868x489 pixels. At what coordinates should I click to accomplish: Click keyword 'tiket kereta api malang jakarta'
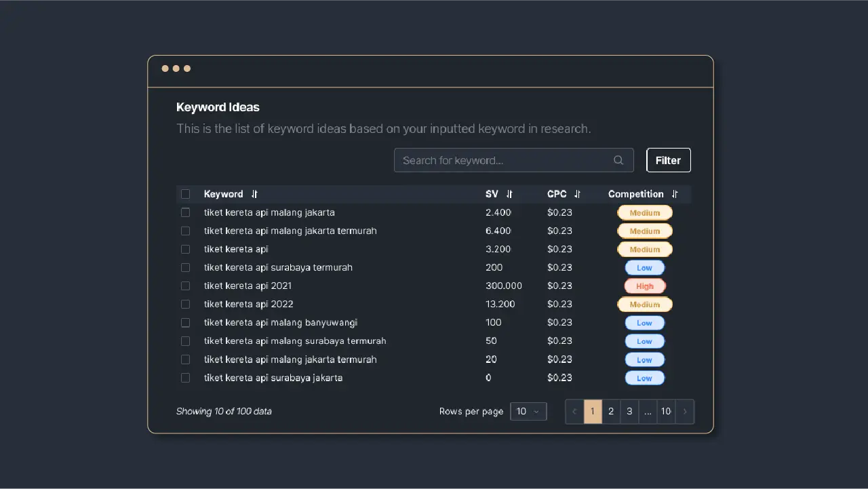269,212
